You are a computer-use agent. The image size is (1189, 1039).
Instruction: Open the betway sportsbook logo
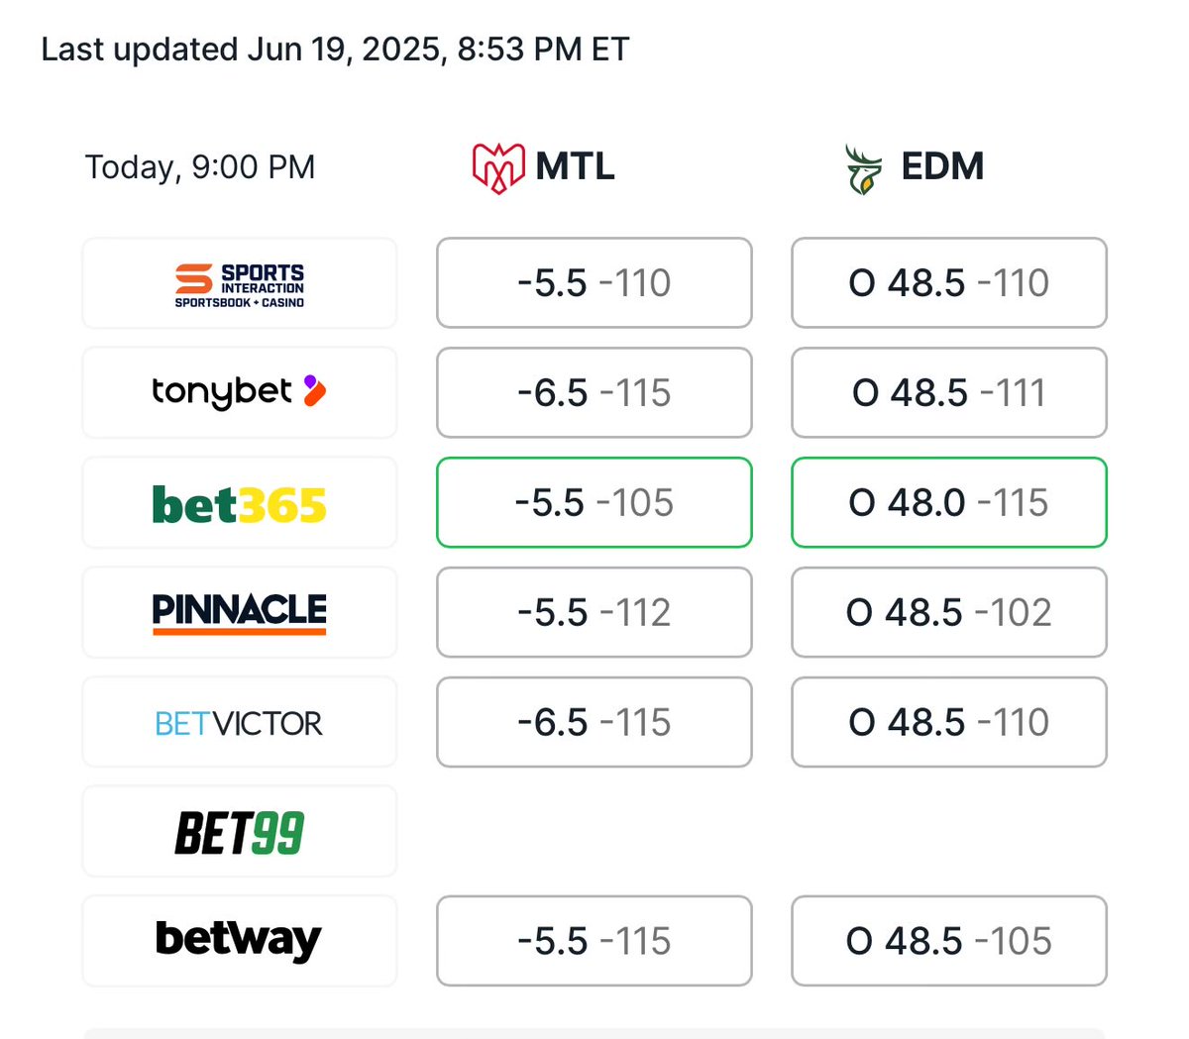click(240, 942)
